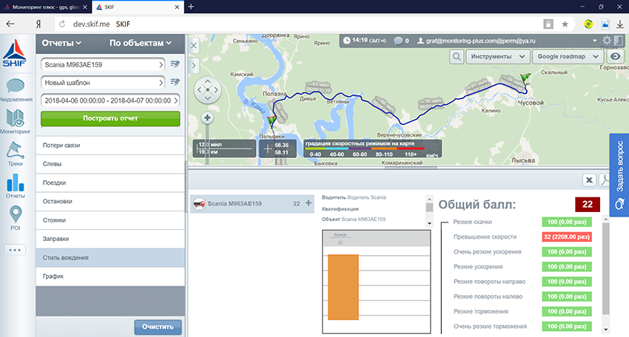The height and width of the screenshot is (337, 629).
Task: Open messages chat bubble counter
Action: (x=401, y=41)
